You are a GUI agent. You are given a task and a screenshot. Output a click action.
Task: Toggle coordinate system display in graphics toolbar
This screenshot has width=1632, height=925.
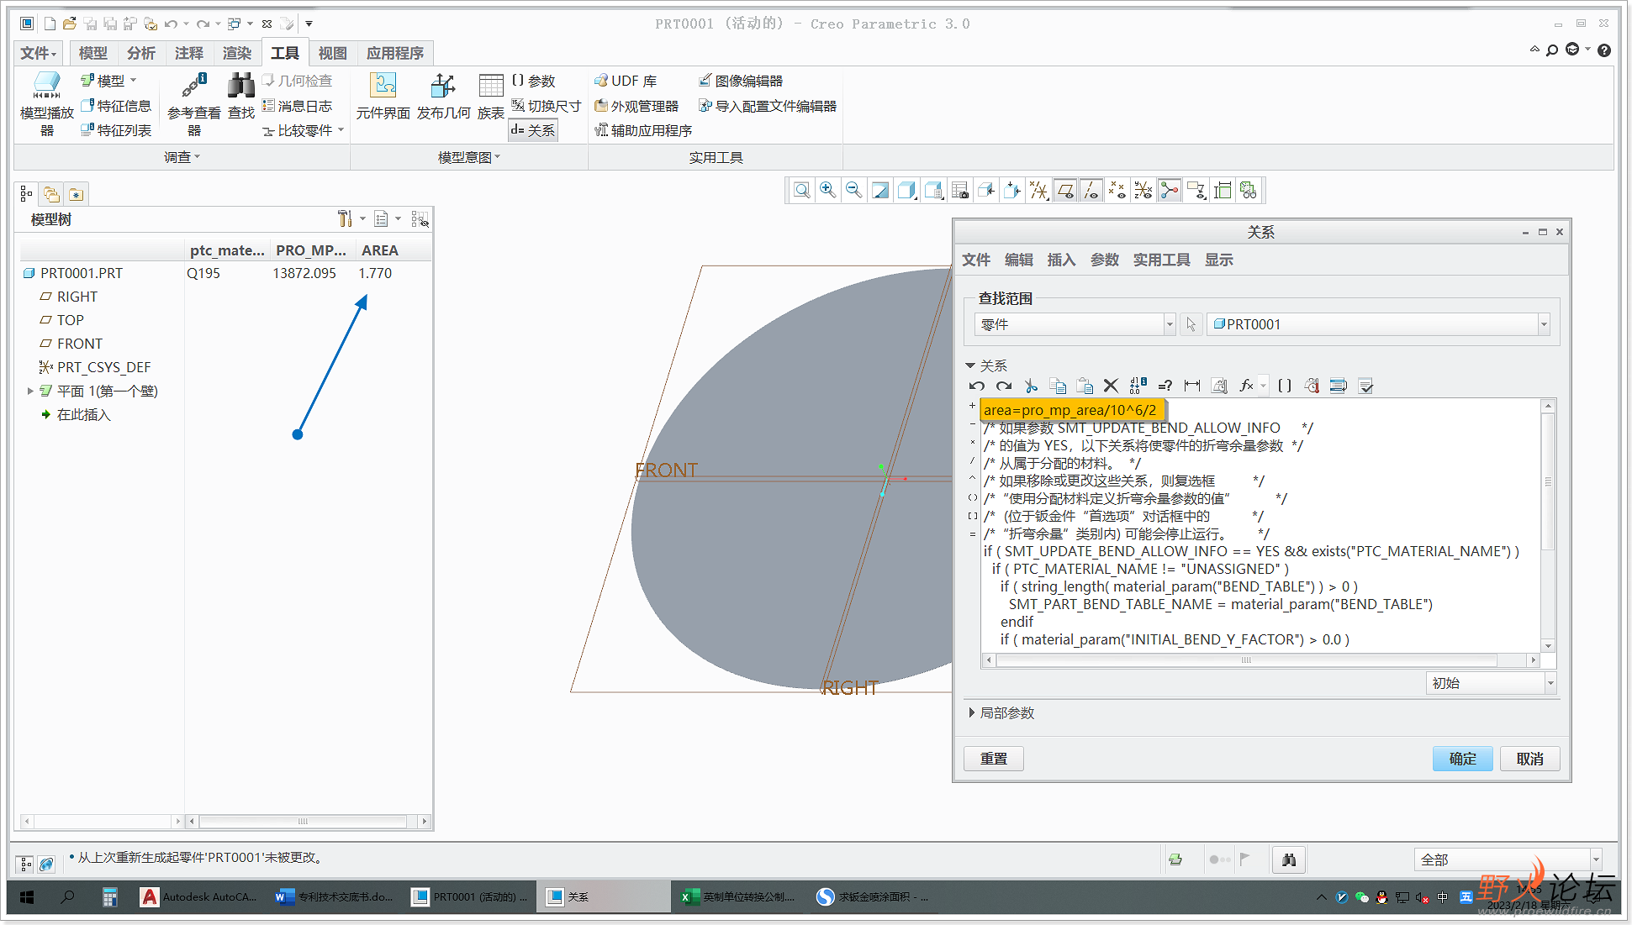1143,191
